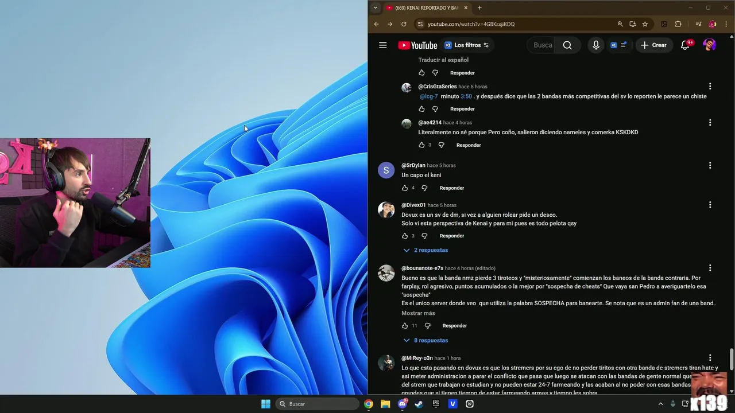Click the Traducir al español link
The width and height of the screenshot is (735, 413).
[x=443, y=60]
